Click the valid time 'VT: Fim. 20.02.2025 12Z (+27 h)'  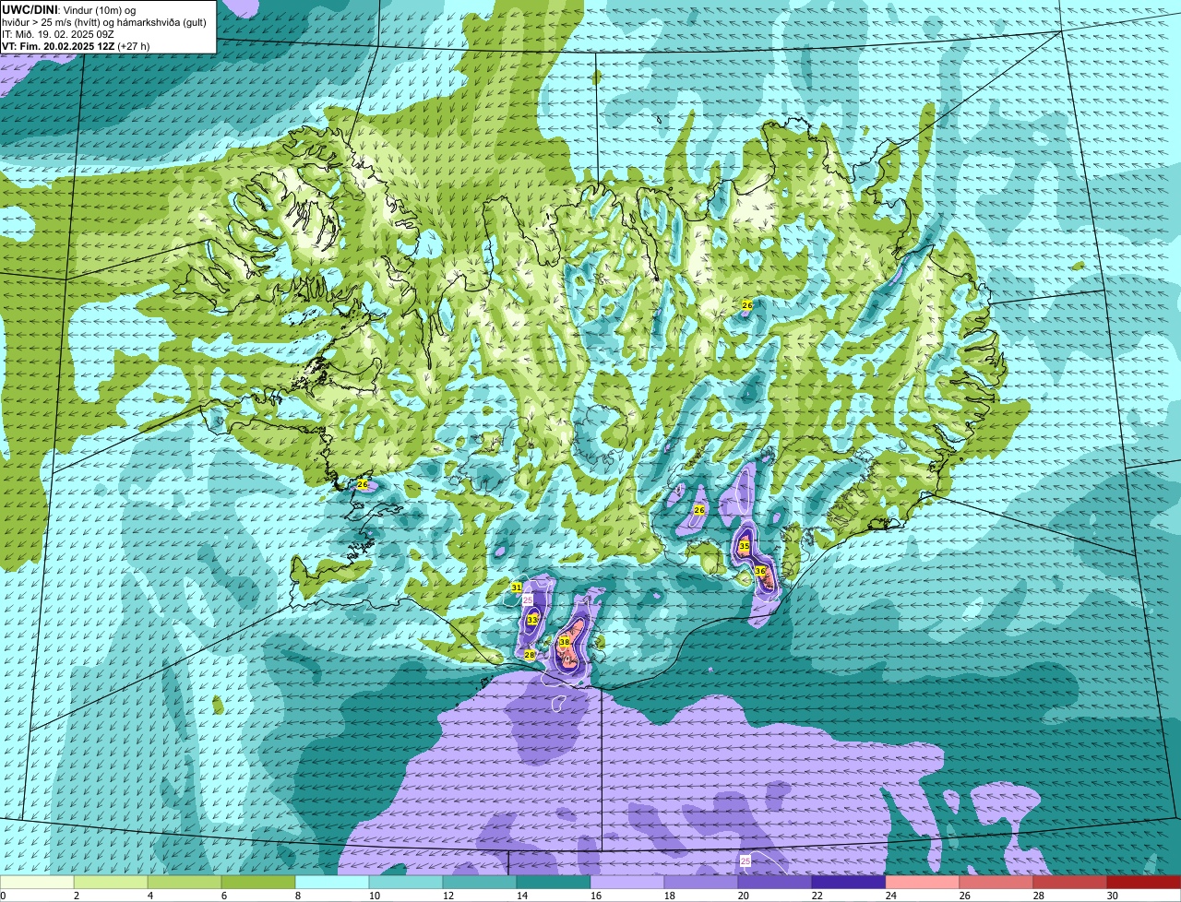click(76, 46)
